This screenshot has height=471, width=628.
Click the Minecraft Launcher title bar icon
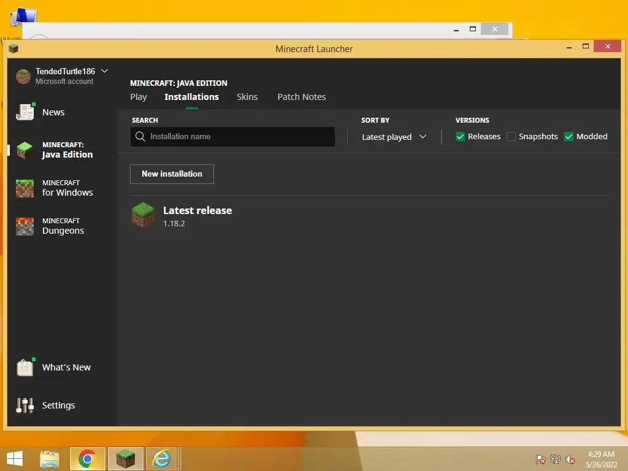13,49
